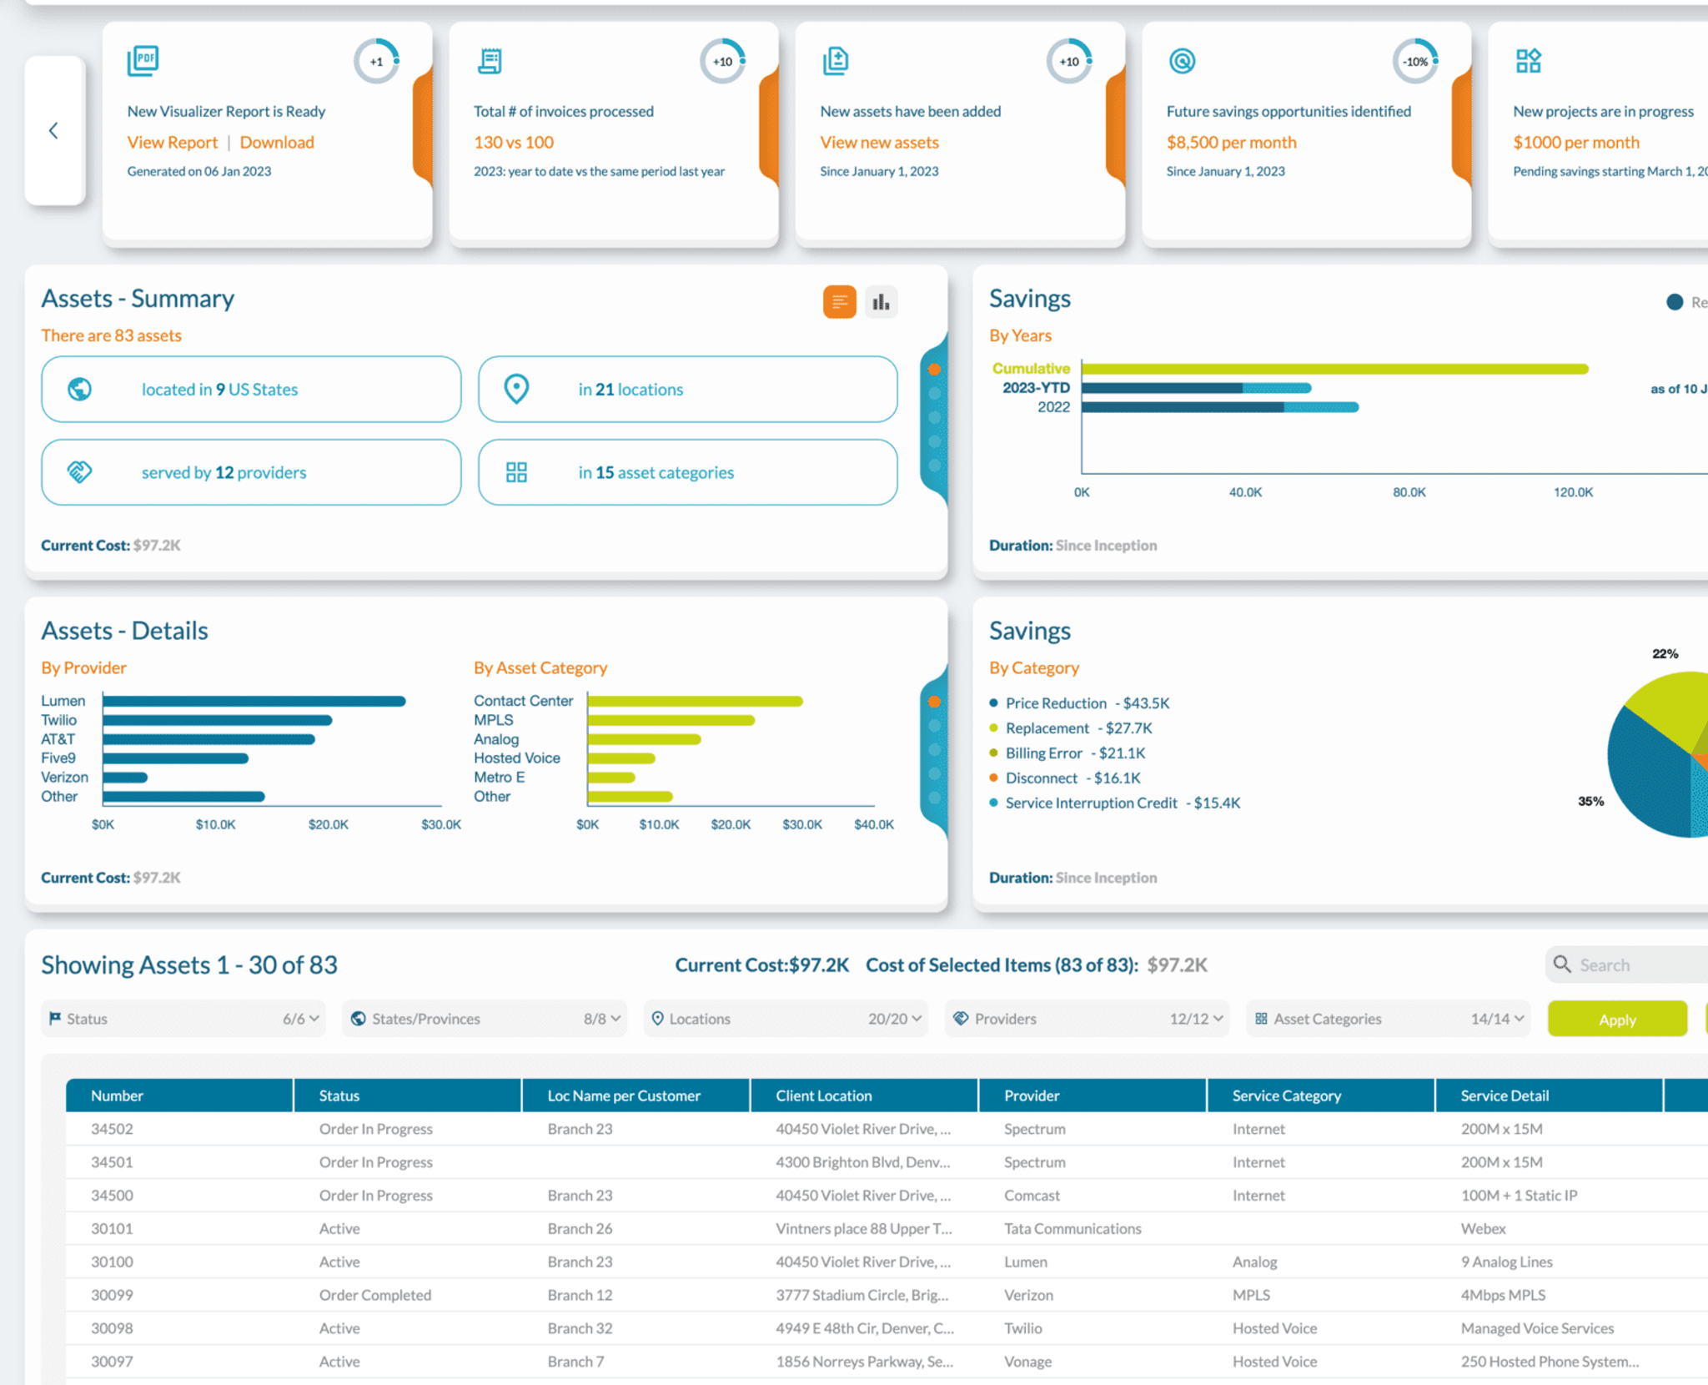Open the View Report link
This screenshot has width=1708, height=1385.
point(172,142)
